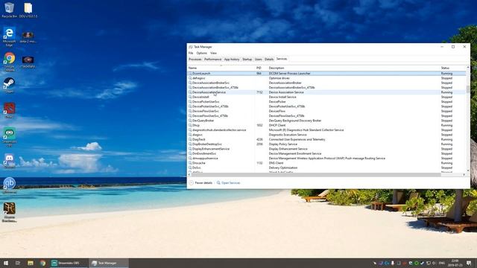Open the brown game shortcut at bottom

(x=9, y=212)
